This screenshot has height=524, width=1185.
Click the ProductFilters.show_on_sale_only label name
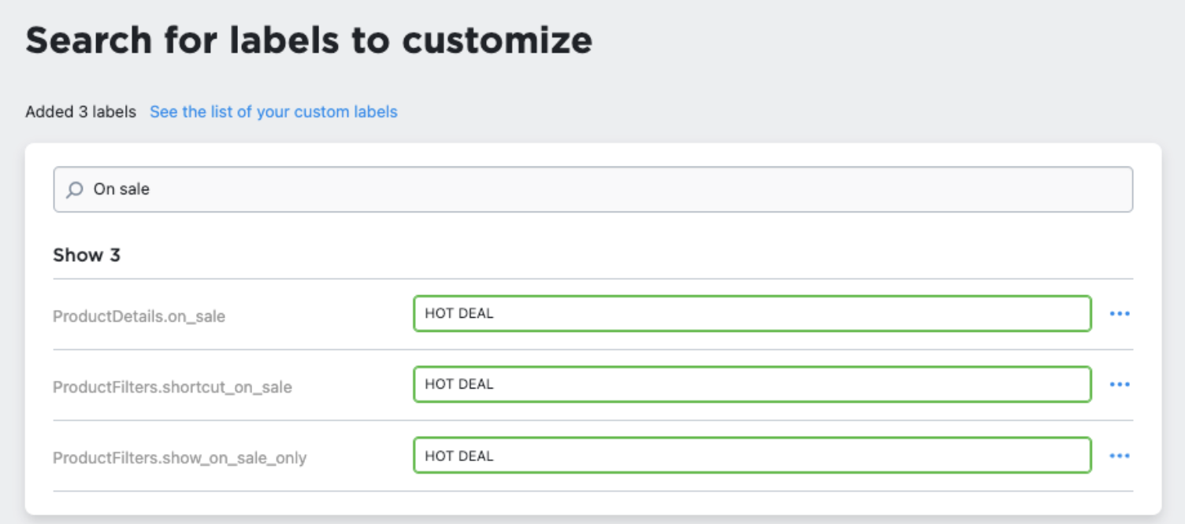coord(179,458)
